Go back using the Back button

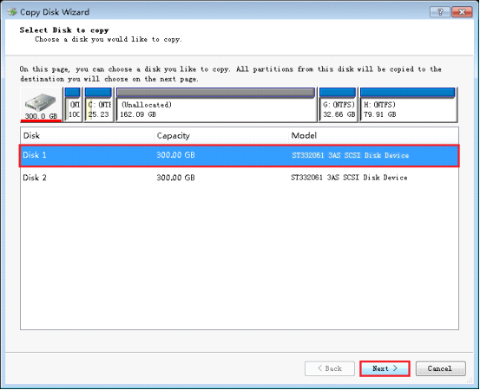pyautogui.click(x=330, y=368)
